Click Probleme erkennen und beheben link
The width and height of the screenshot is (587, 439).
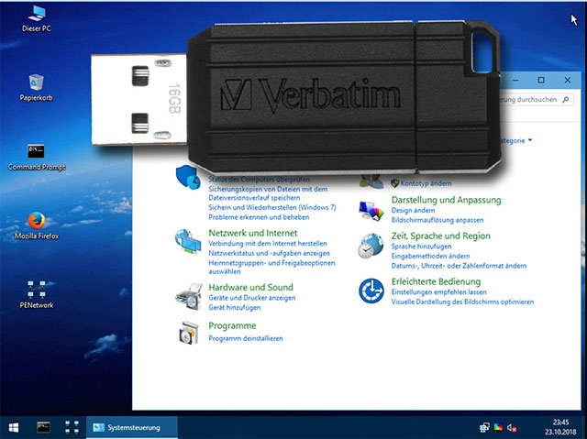coord(259,217)
